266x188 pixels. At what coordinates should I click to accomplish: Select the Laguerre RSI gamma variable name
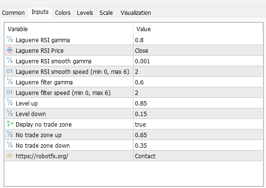pos(43,40)
